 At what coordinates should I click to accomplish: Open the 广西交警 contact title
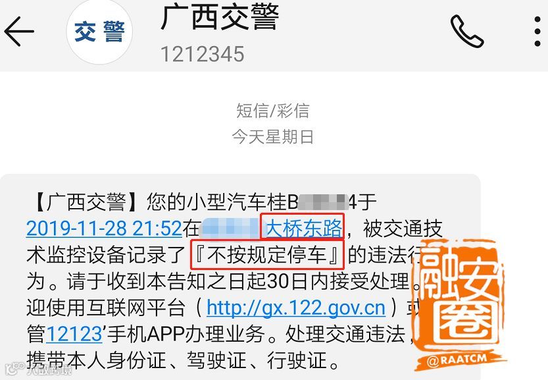220,17
